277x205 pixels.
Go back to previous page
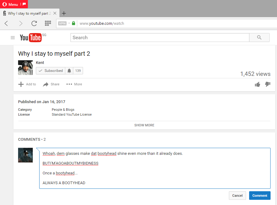(6, 23)
